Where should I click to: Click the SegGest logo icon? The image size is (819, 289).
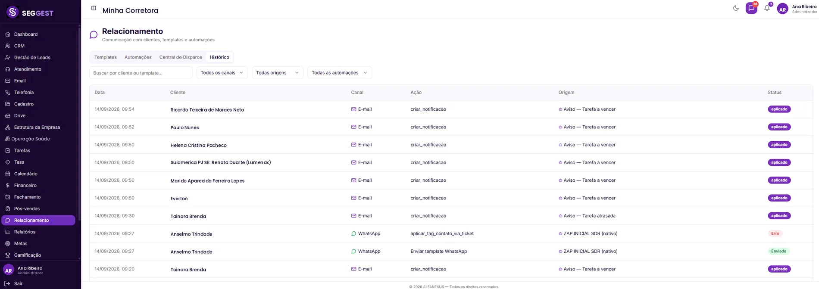click(13, 12)
